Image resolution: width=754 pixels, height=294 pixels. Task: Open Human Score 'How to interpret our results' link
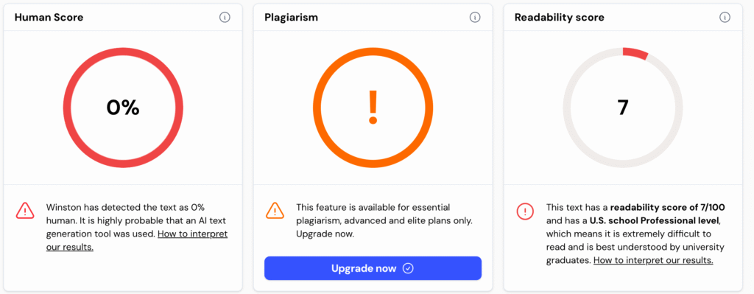[x=137, y=241]
